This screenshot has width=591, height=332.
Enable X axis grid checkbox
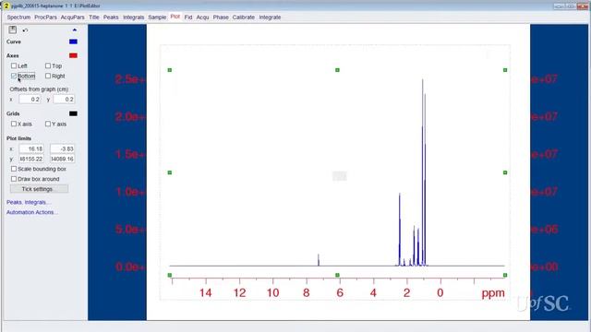click(x=14, y=124)
